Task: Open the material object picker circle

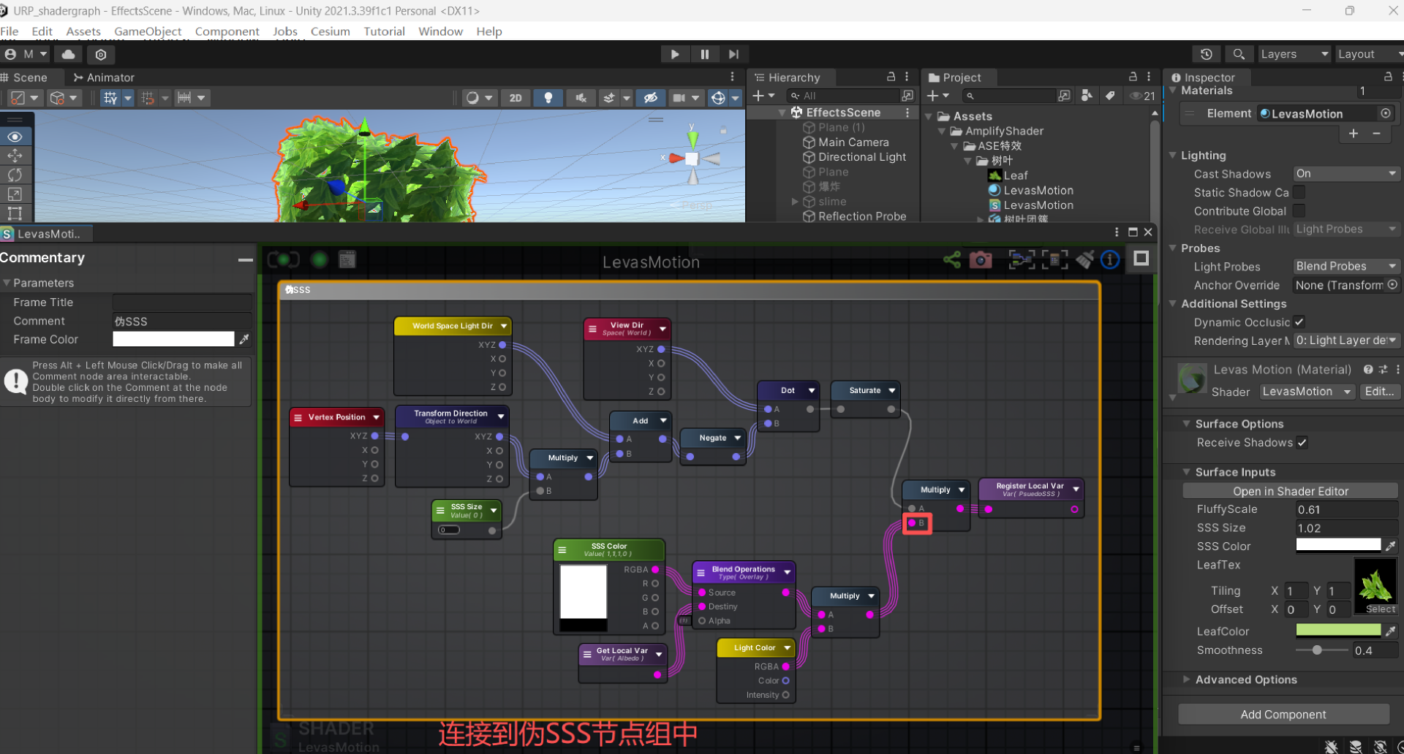Action: coord(1385,113)
